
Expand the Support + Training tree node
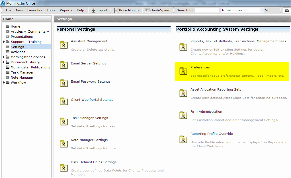(4, 42)
